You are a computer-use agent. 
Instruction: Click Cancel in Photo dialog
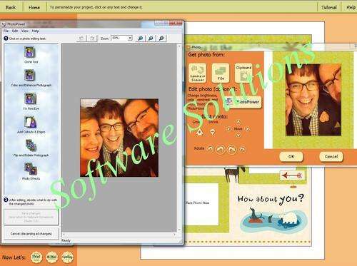click(331, 156)
